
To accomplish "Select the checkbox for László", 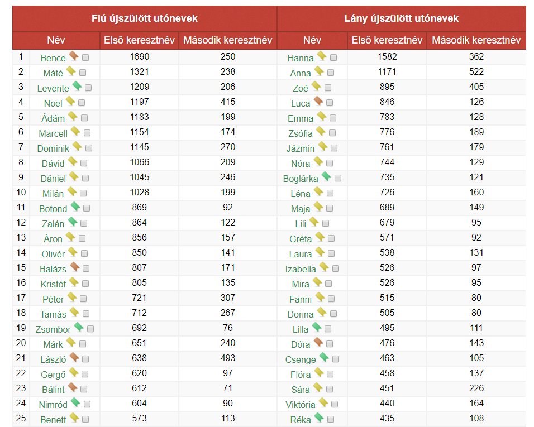I will tap(85, 359).
